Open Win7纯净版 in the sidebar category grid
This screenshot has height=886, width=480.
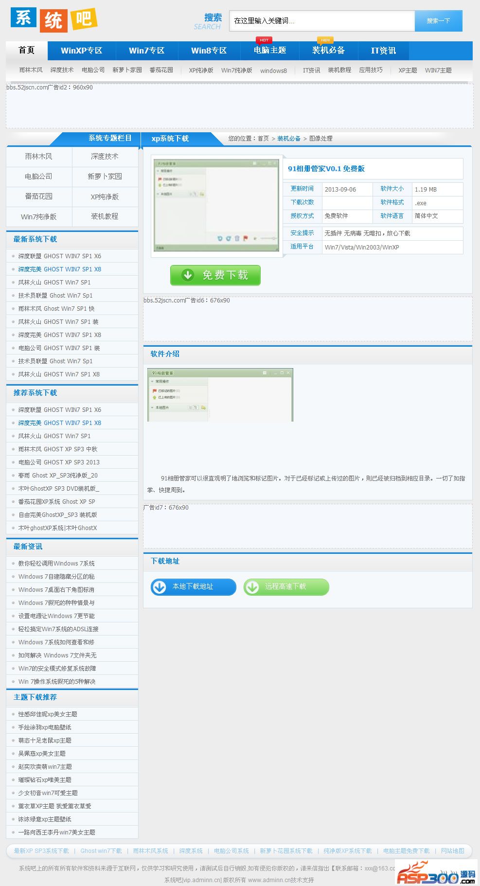(39, 216)
